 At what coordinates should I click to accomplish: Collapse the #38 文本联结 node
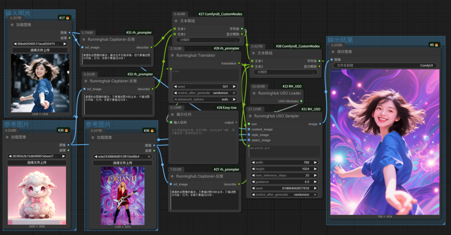253,53
